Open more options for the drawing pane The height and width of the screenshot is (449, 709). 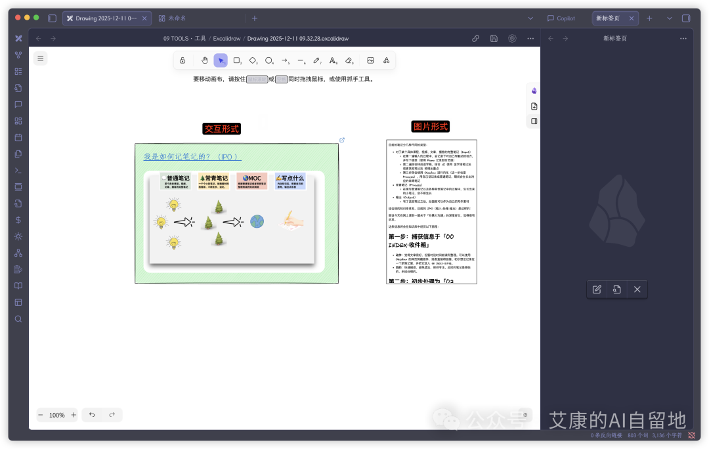pyautogui.click(x=530, y=39)
